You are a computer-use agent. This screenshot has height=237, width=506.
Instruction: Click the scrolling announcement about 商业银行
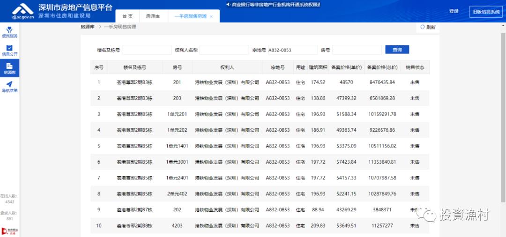tap(276, 5)
